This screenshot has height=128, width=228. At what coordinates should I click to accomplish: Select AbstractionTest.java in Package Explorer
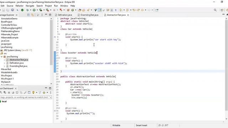tap(19, 60)
